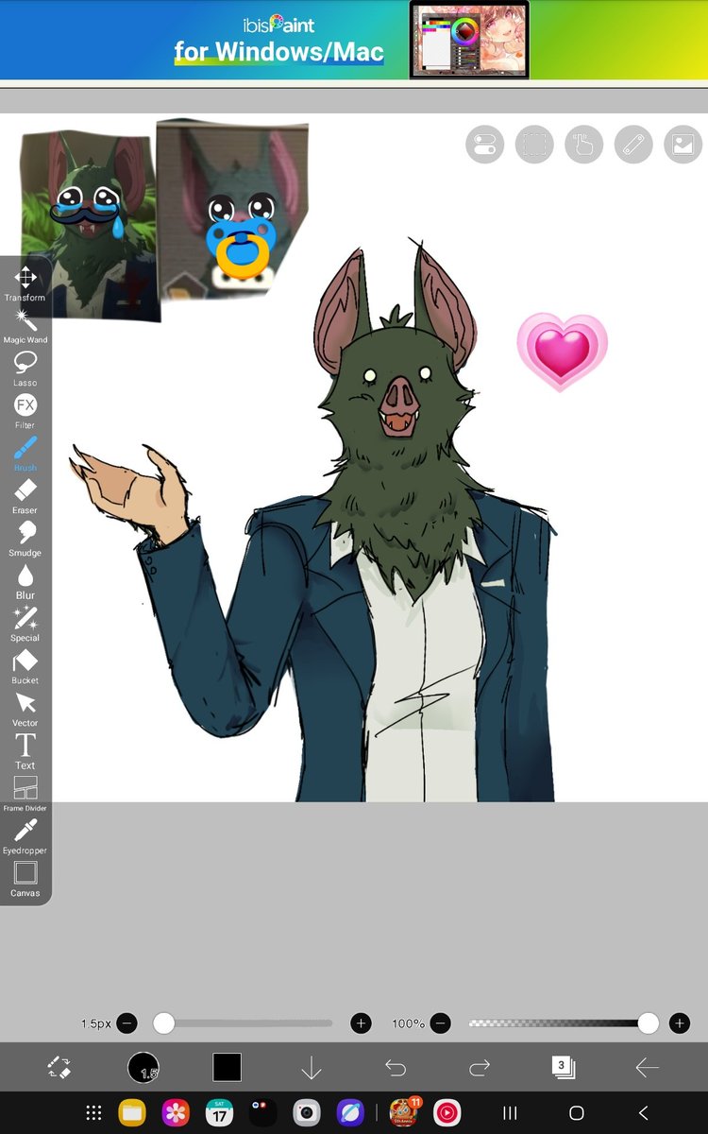Select the Smudge tool

(x=25, y=539)
